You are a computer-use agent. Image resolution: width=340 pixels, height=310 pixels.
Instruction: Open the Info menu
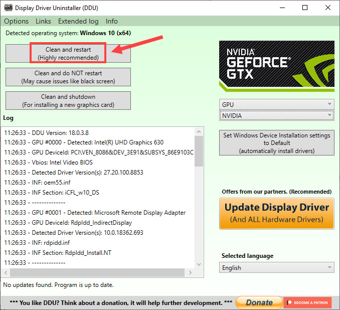(112, 21)
